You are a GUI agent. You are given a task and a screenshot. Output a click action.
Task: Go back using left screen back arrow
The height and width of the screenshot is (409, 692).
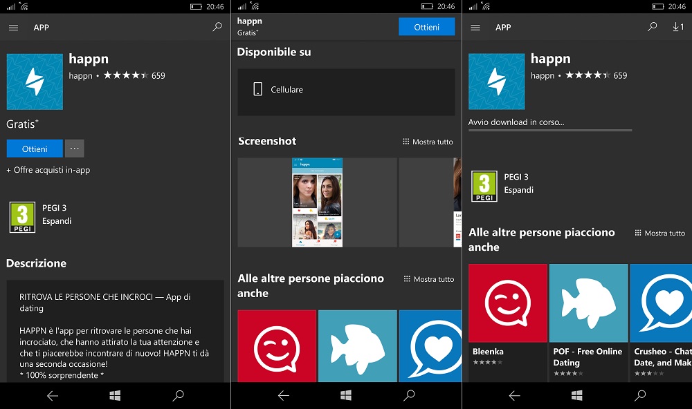tap(53, 396)
